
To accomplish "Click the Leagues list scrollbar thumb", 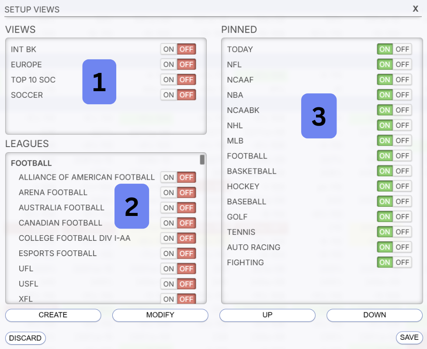I will pyautogui.click(x=202, y=160).
